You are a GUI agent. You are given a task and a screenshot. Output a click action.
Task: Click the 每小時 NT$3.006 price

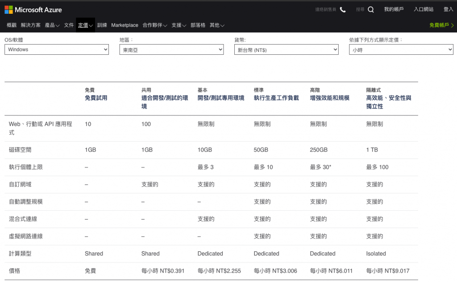(x=275, y=271)
